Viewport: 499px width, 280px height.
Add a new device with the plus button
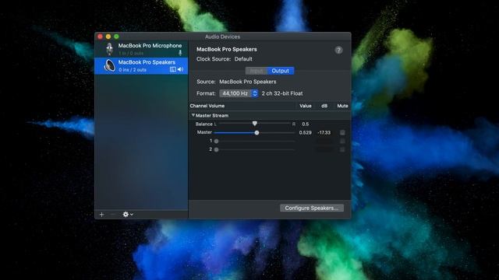[x=102, y=215]
